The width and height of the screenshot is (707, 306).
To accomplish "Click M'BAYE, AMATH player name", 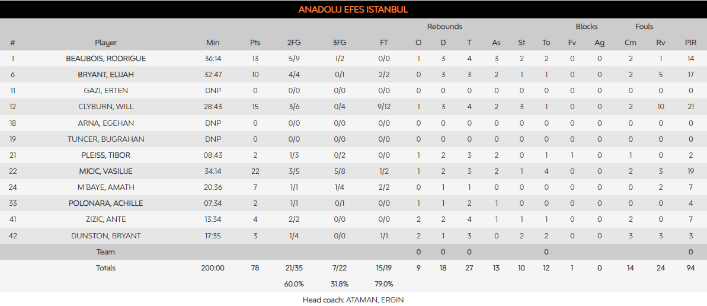I will click(105, 187).
